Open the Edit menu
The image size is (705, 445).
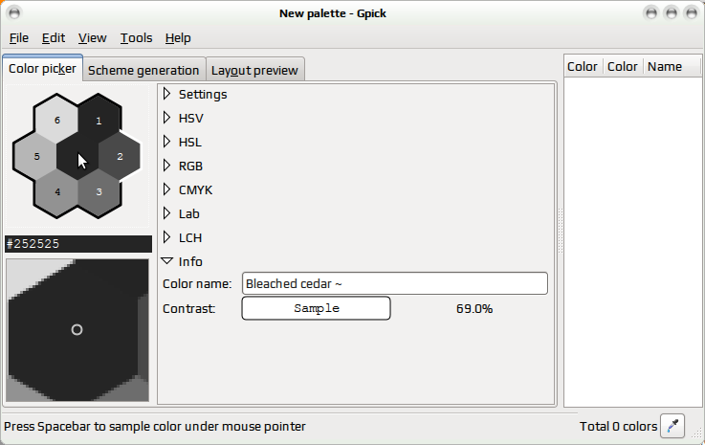coord(54,38)
